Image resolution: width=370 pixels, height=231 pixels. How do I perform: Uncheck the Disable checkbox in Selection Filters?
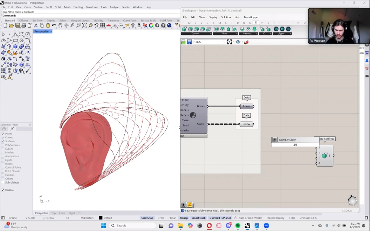(x=3, y=190)
